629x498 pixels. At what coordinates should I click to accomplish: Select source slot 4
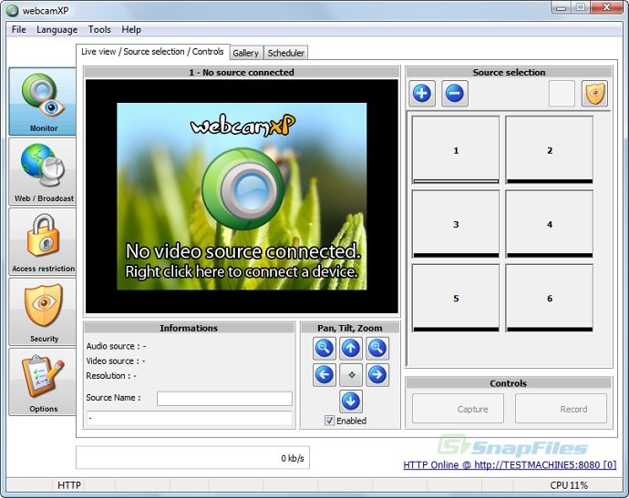click(x=550, y=224)
